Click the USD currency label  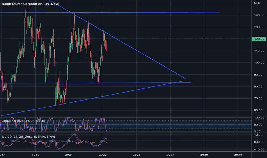(x=257, y=3)
